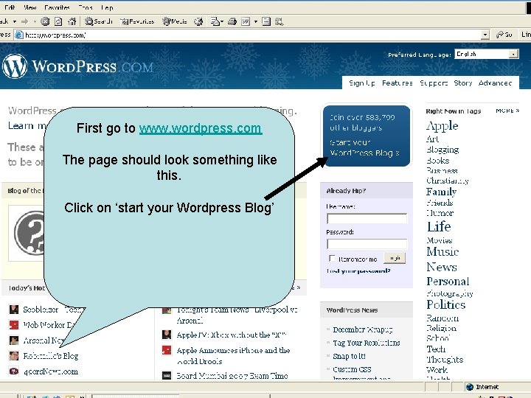Viewport: 531px width, 398px height.
Task: Click the Web Worker Daily avatar icon
Action: coord(14,325)
